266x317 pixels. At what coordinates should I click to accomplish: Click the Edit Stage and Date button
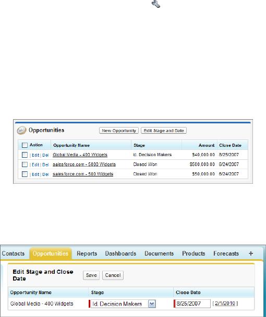(164, 131)
